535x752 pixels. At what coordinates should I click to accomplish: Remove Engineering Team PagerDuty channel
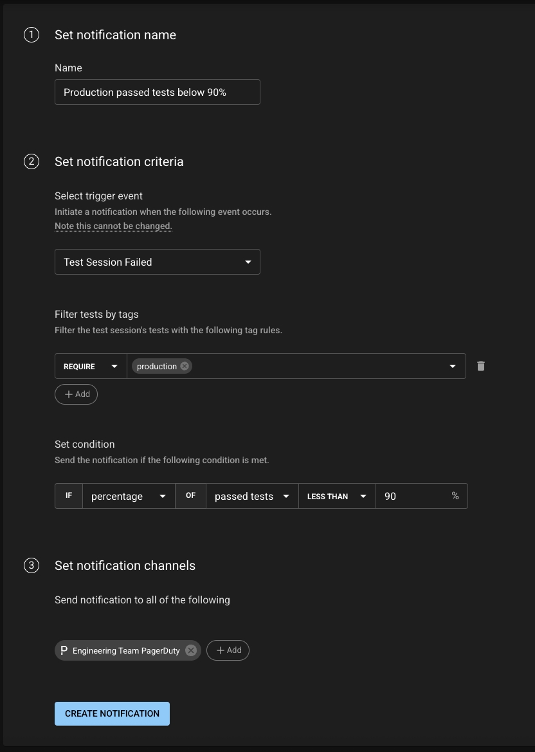(191, 650)
